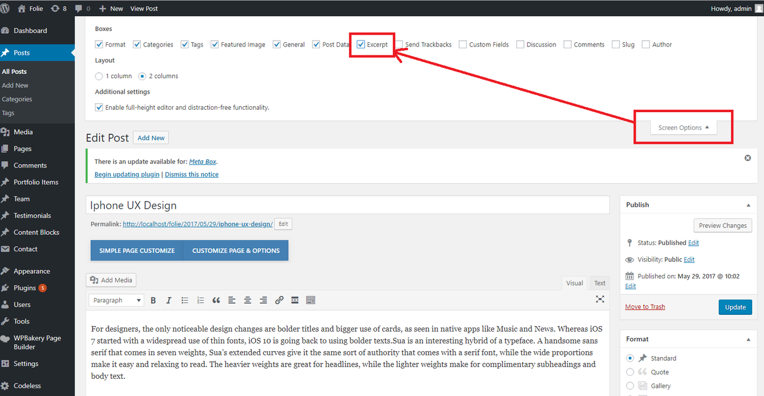This screenshot has width=764, height=396.
Task: Open the WordPress logo menu
Action: [6, 8]
